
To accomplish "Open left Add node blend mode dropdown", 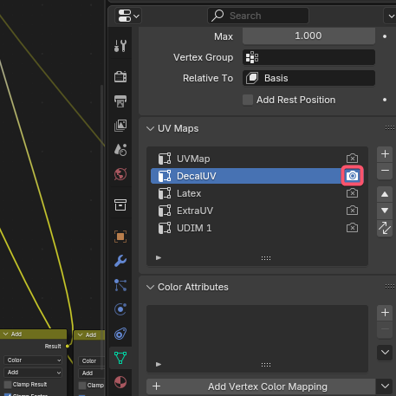I will 33,373.
